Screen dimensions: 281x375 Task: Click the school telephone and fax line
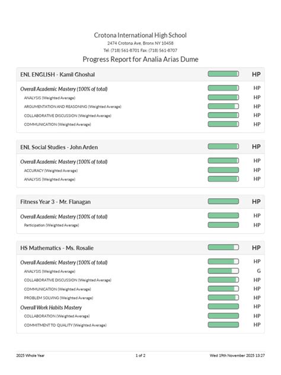click(140, 50)
